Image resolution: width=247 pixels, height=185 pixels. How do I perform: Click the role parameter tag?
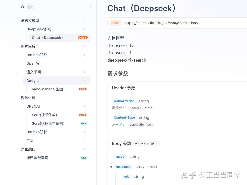(127, 177)
